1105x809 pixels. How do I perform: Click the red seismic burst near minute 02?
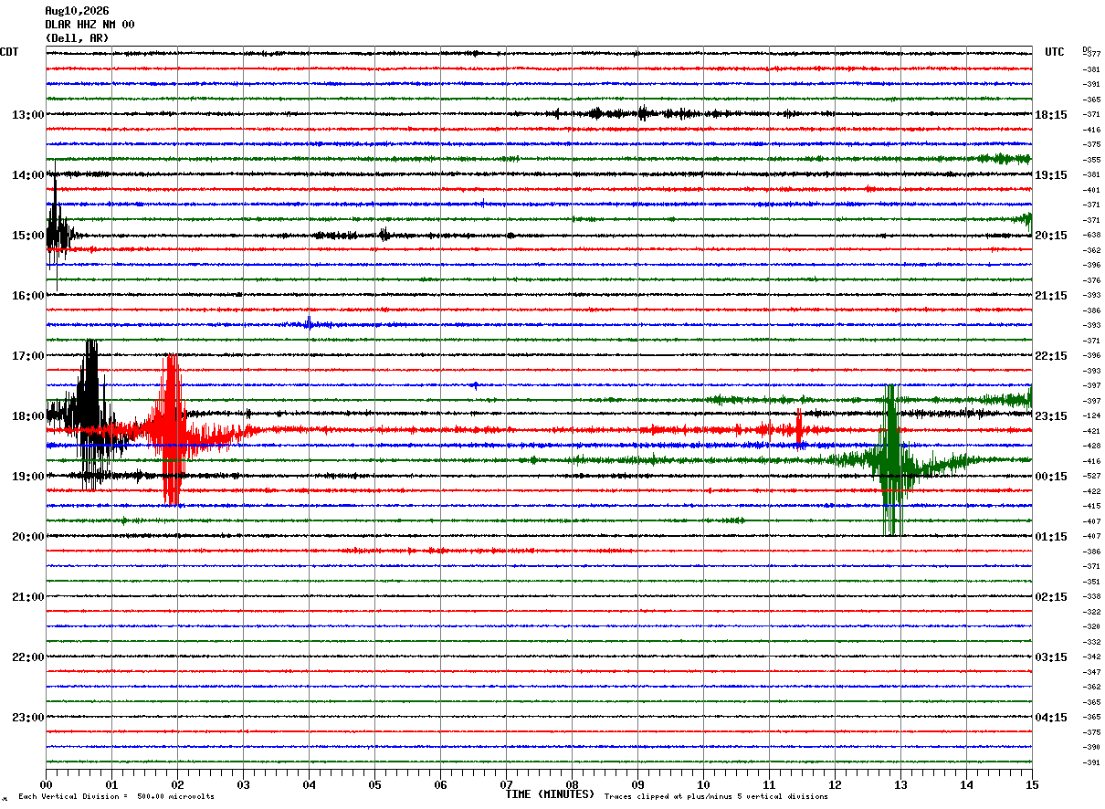(171, 429)
